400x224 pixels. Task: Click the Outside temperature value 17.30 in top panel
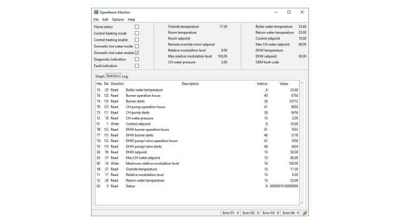point(223,27)
